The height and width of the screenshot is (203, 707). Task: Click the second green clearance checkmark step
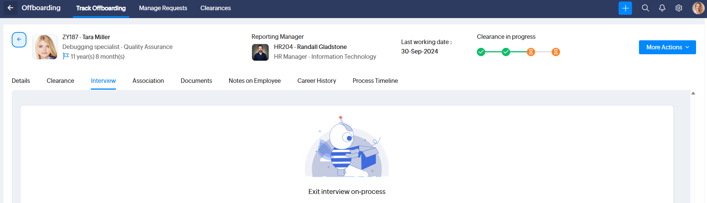click(506, 52)
